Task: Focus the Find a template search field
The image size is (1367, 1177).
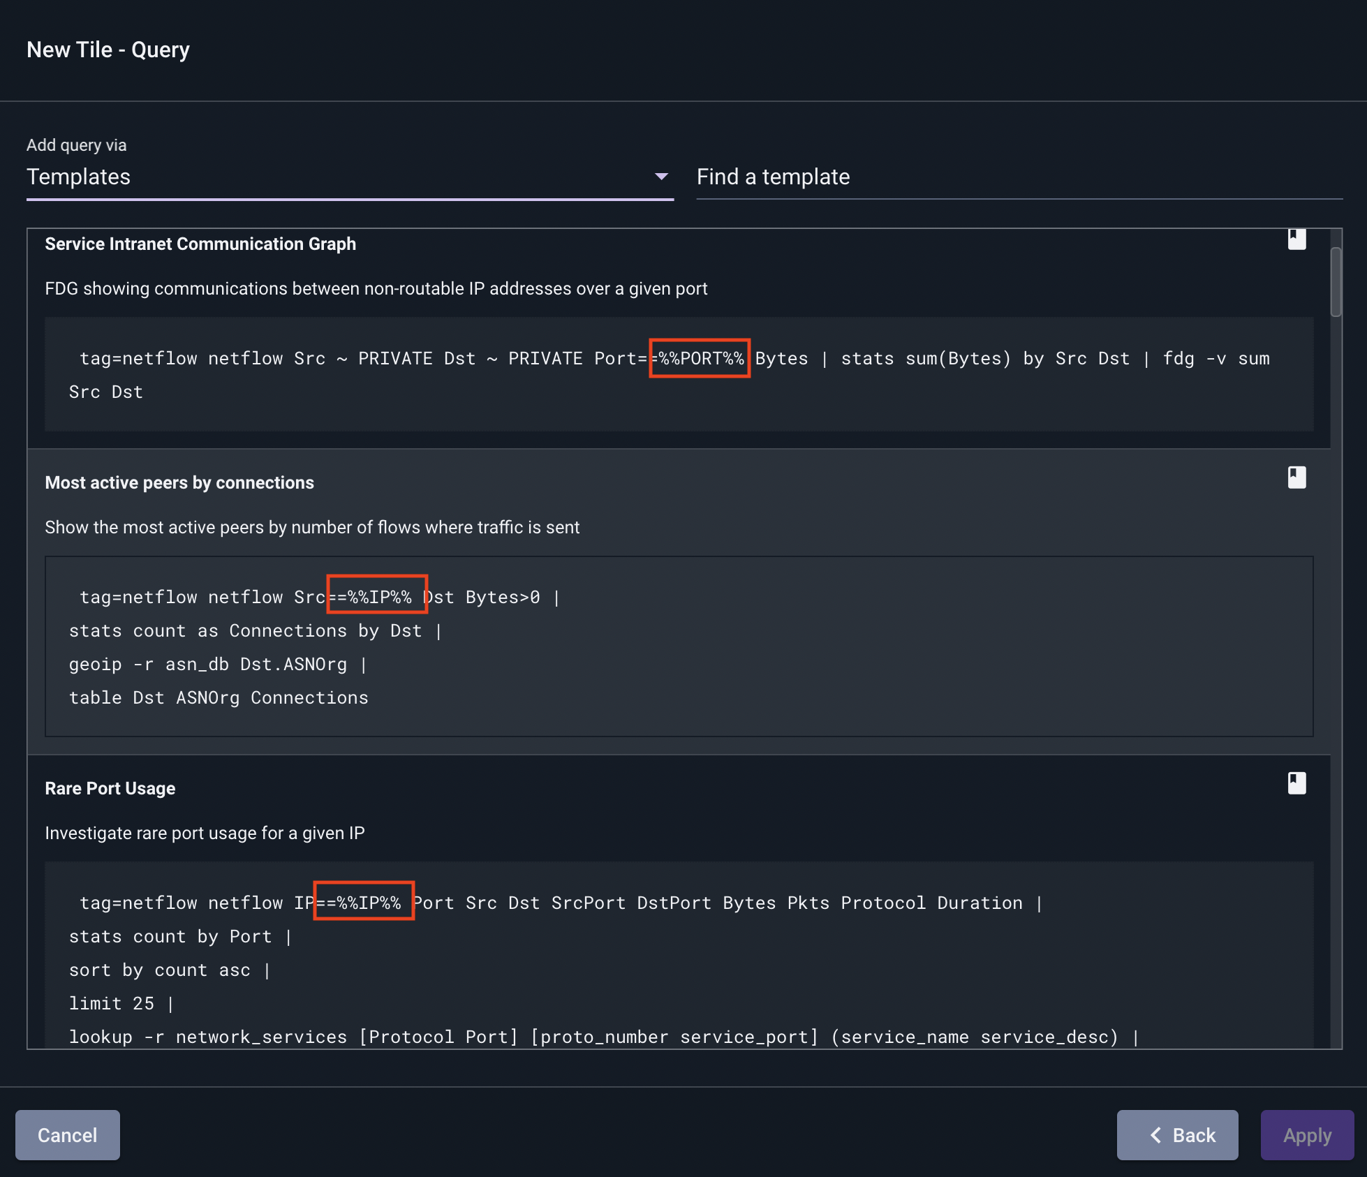Action: (1019, 177)
